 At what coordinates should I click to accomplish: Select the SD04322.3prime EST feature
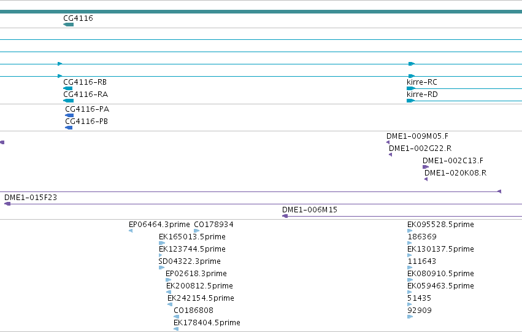tap(161, 268)
